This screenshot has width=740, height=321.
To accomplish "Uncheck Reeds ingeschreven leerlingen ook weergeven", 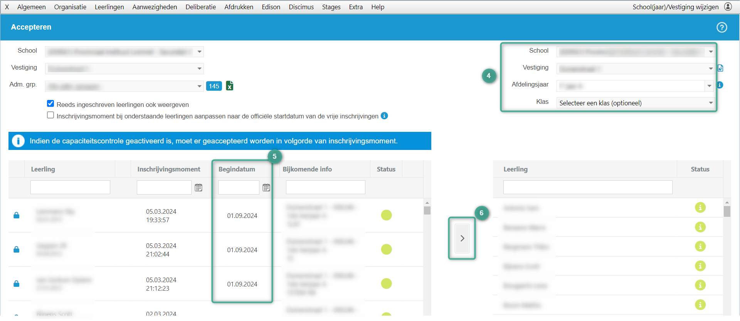I will click(x=50, y=104).
